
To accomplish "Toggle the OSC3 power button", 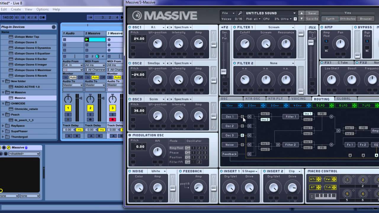I will point(130,99).
